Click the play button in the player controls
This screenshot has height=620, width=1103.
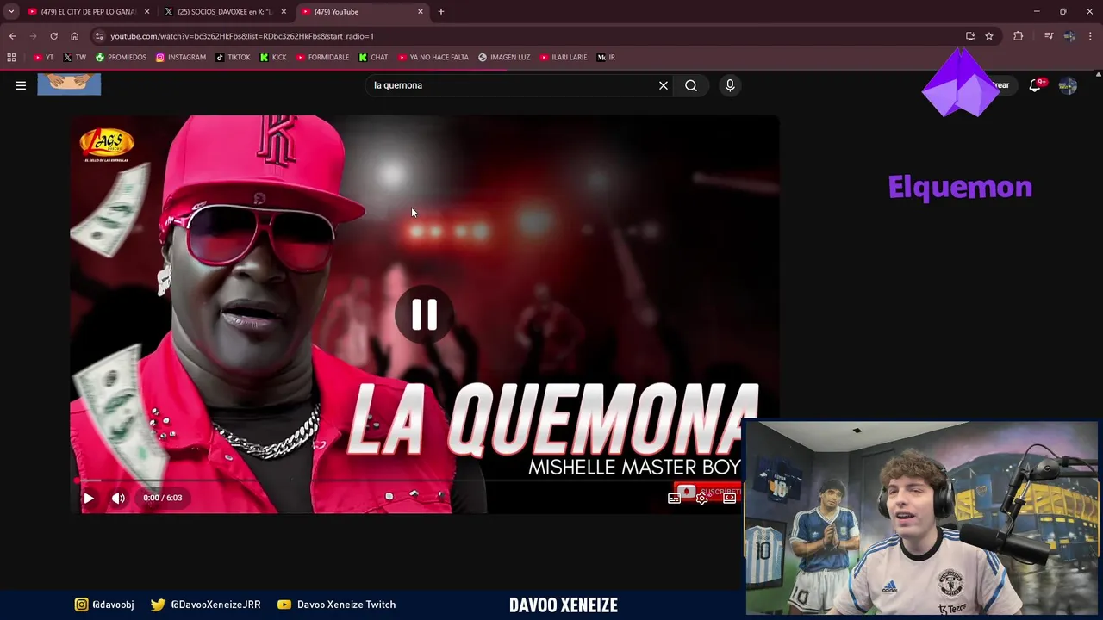pyautogui.click(x=88, y=498)
